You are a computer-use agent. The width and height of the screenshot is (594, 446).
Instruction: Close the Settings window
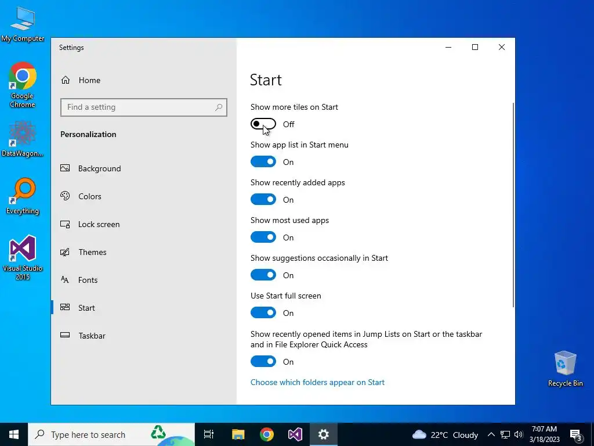502,47
